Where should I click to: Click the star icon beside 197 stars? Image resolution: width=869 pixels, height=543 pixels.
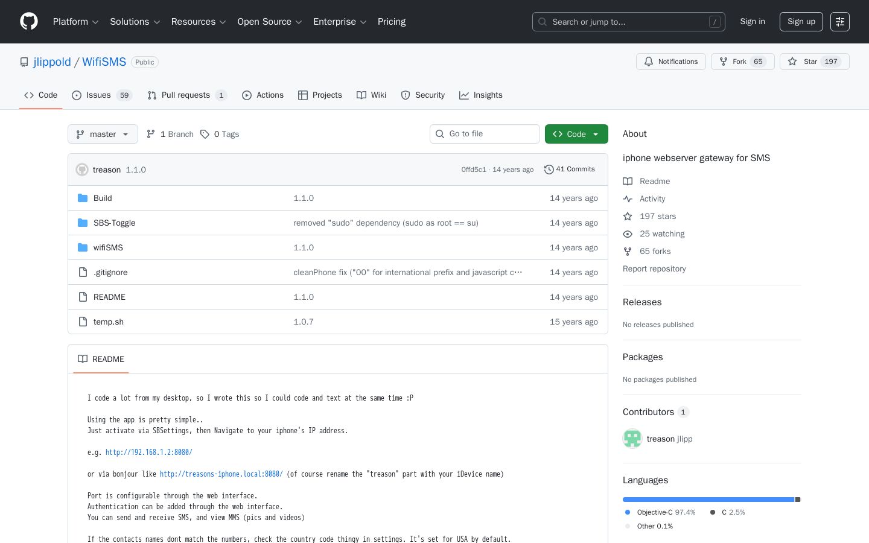628,216
